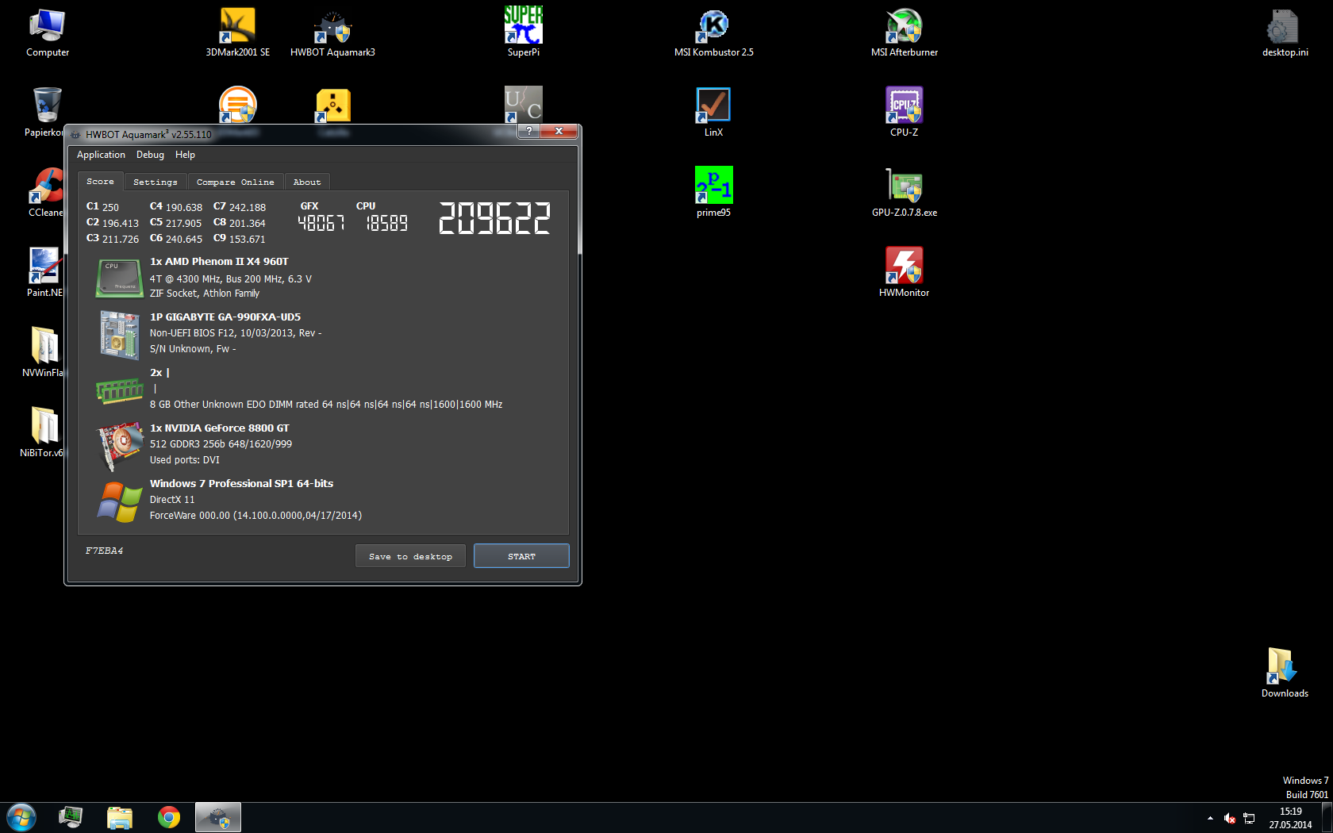Open the CPU-Z shortcut
Image resolution: width=1333 pixels, height=833 pixels.
point(904,112)
